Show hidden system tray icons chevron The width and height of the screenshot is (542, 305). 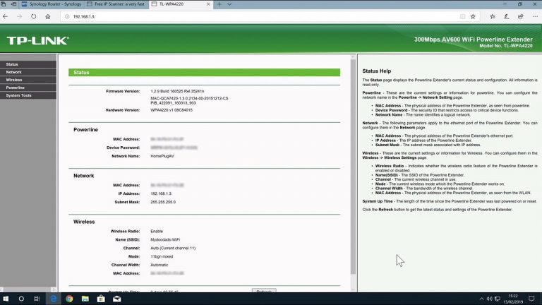click(481, 299)
